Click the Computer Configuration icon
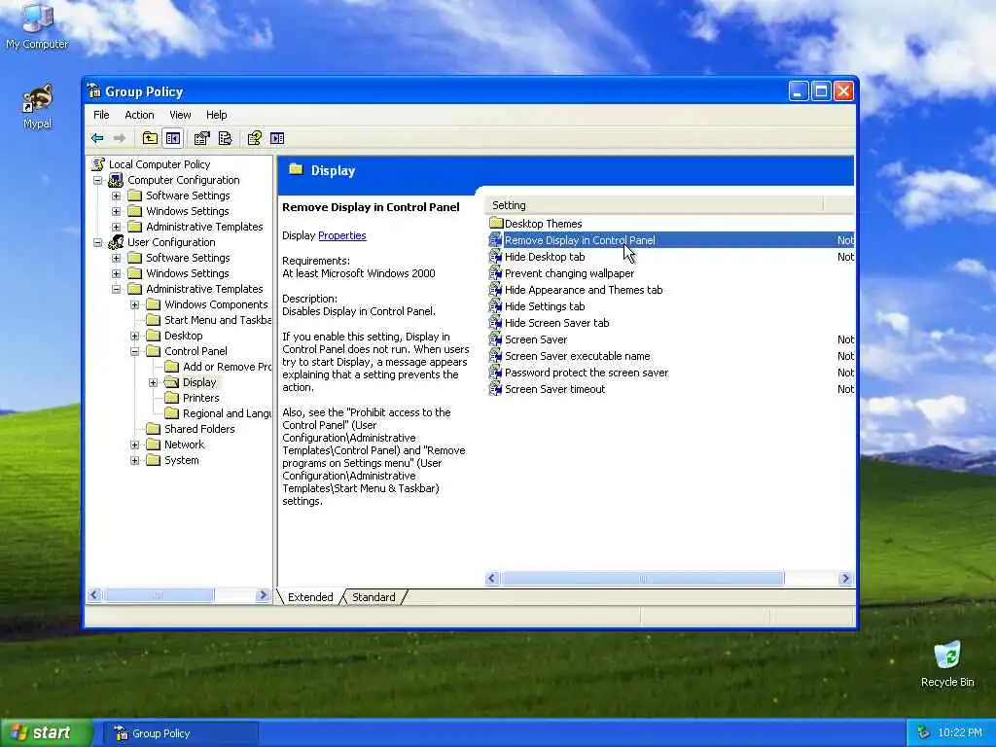996x747 pixels. pos(116,180)
